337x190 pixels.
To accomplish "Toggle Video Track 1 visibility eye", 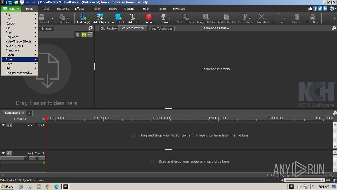I will pyautogui.click(x=9, y=125).
